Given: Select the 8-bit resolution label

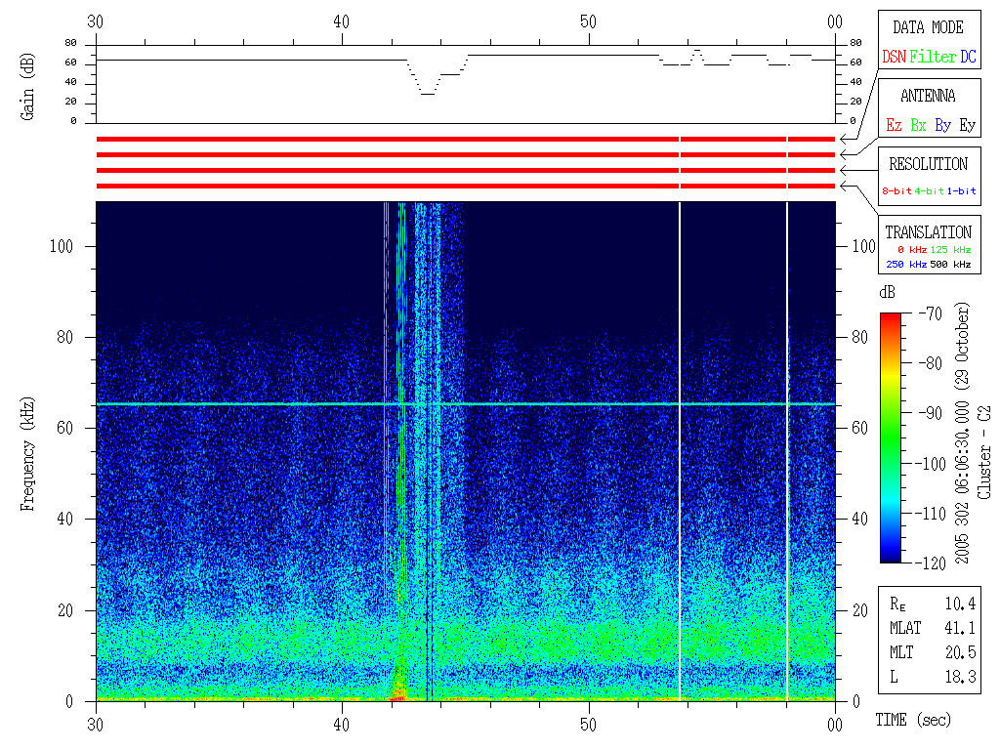Looking at the screenshot, I should click(897, 191).
